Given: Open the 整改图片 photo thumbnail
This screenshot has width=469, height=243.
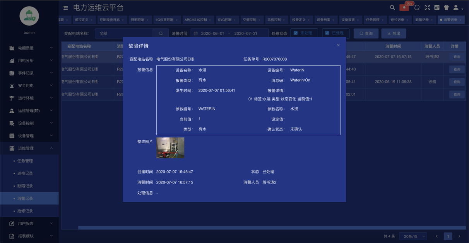Looking at the screenshot, I should [x=170, y=148].
